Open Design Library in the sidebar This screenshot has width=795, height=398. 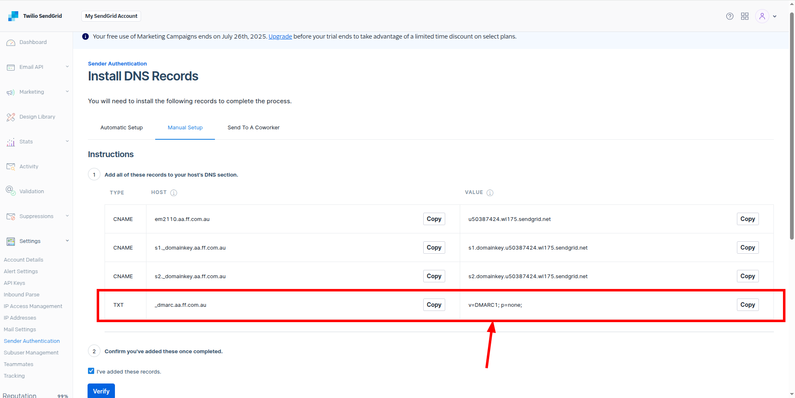point(37,117)
